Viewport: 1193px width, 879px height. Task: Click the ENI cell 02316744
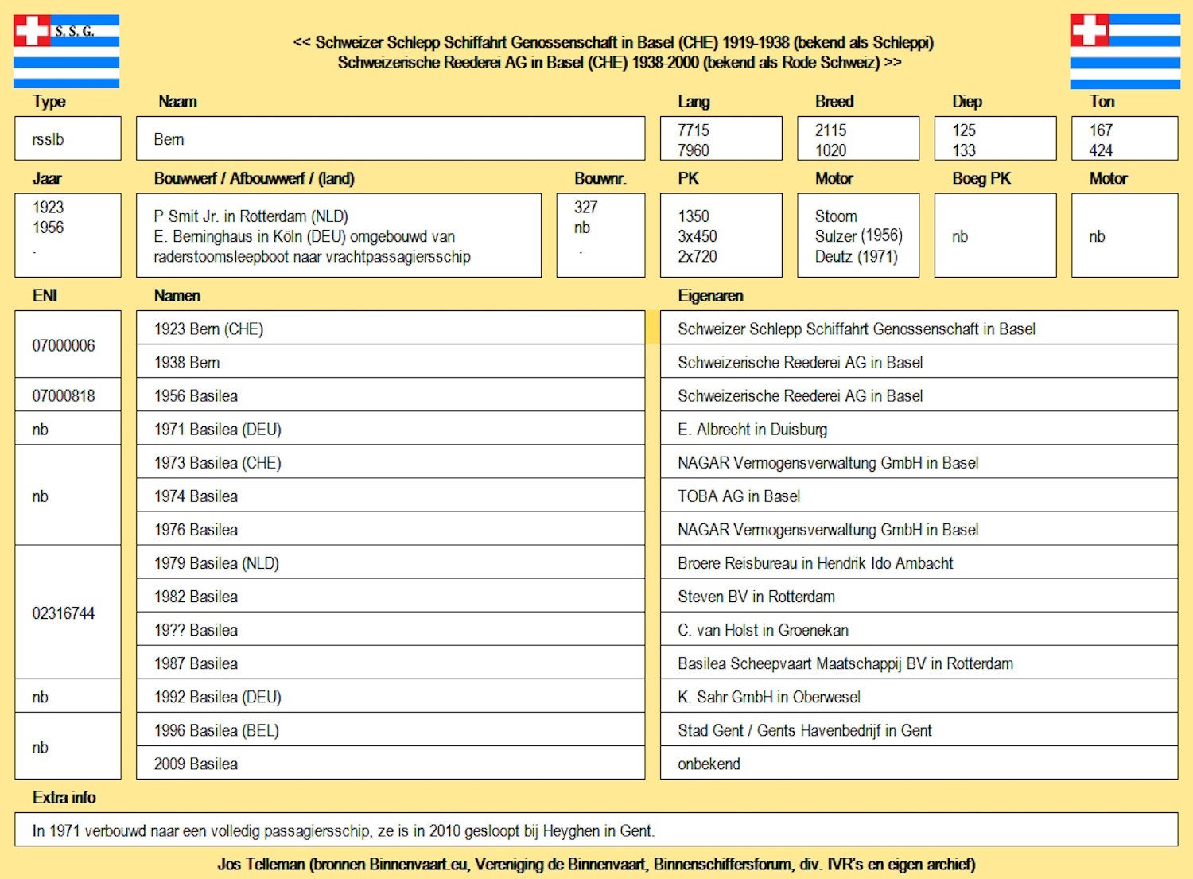pos(68,613)
